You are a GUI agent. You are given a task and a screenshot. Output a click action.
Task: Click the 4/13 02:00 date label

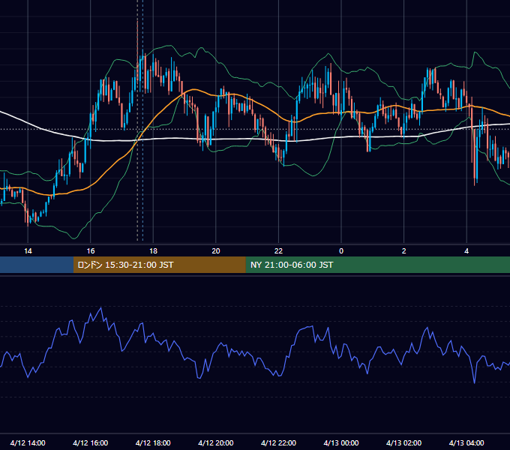[x=404, y=442]
